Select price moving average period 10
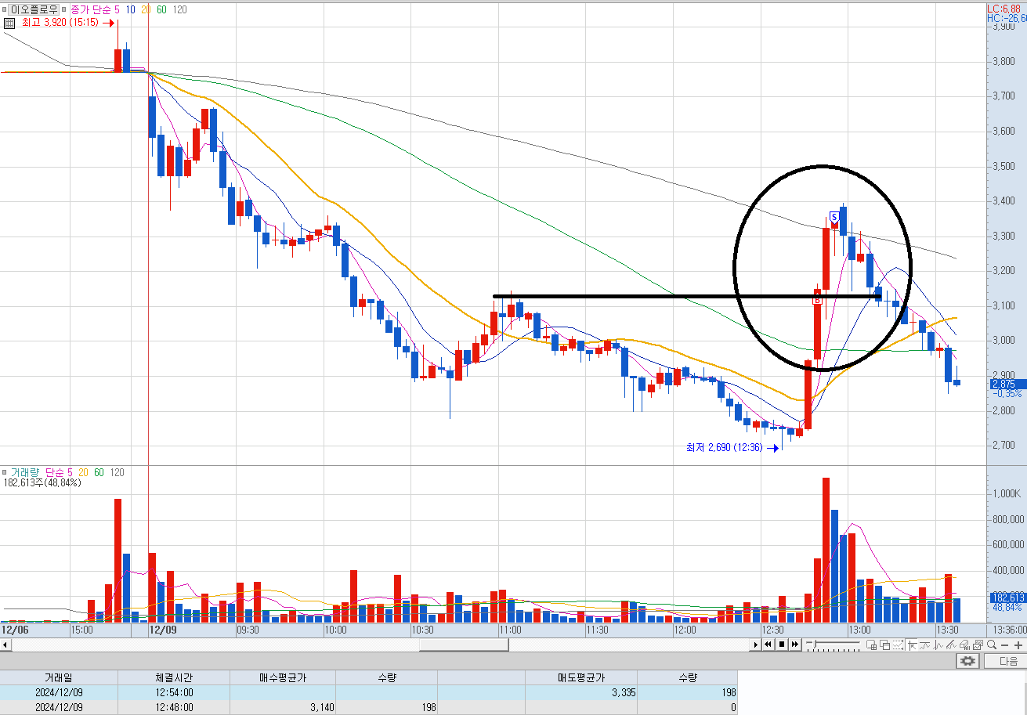The height and width of the screenshot is (715, 1027). (x=130, y=9)
